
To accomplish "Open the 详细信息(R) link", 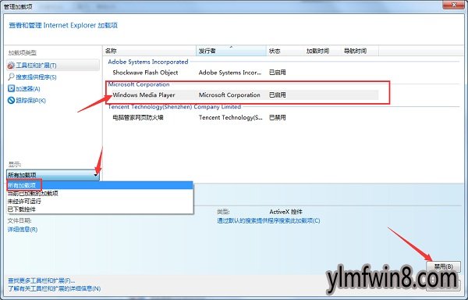I will [x=23, y=230].
